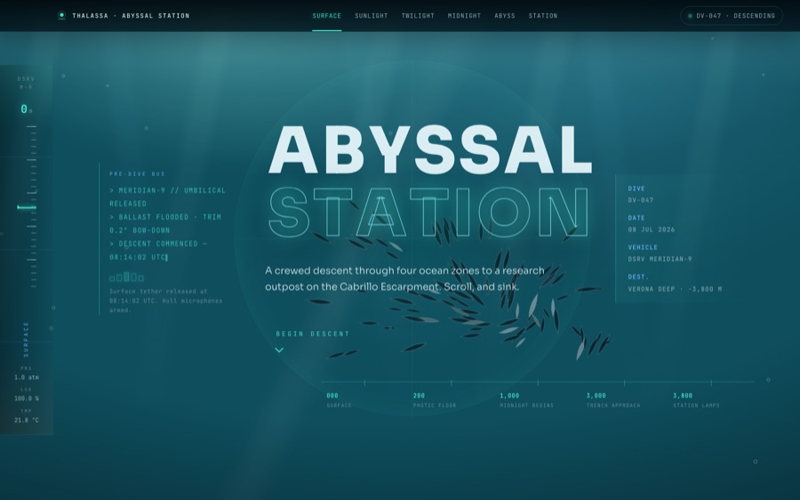Click the DSRV M-9 gauge label
Viewport: 800px width, 500px height.
coord(26,83)
